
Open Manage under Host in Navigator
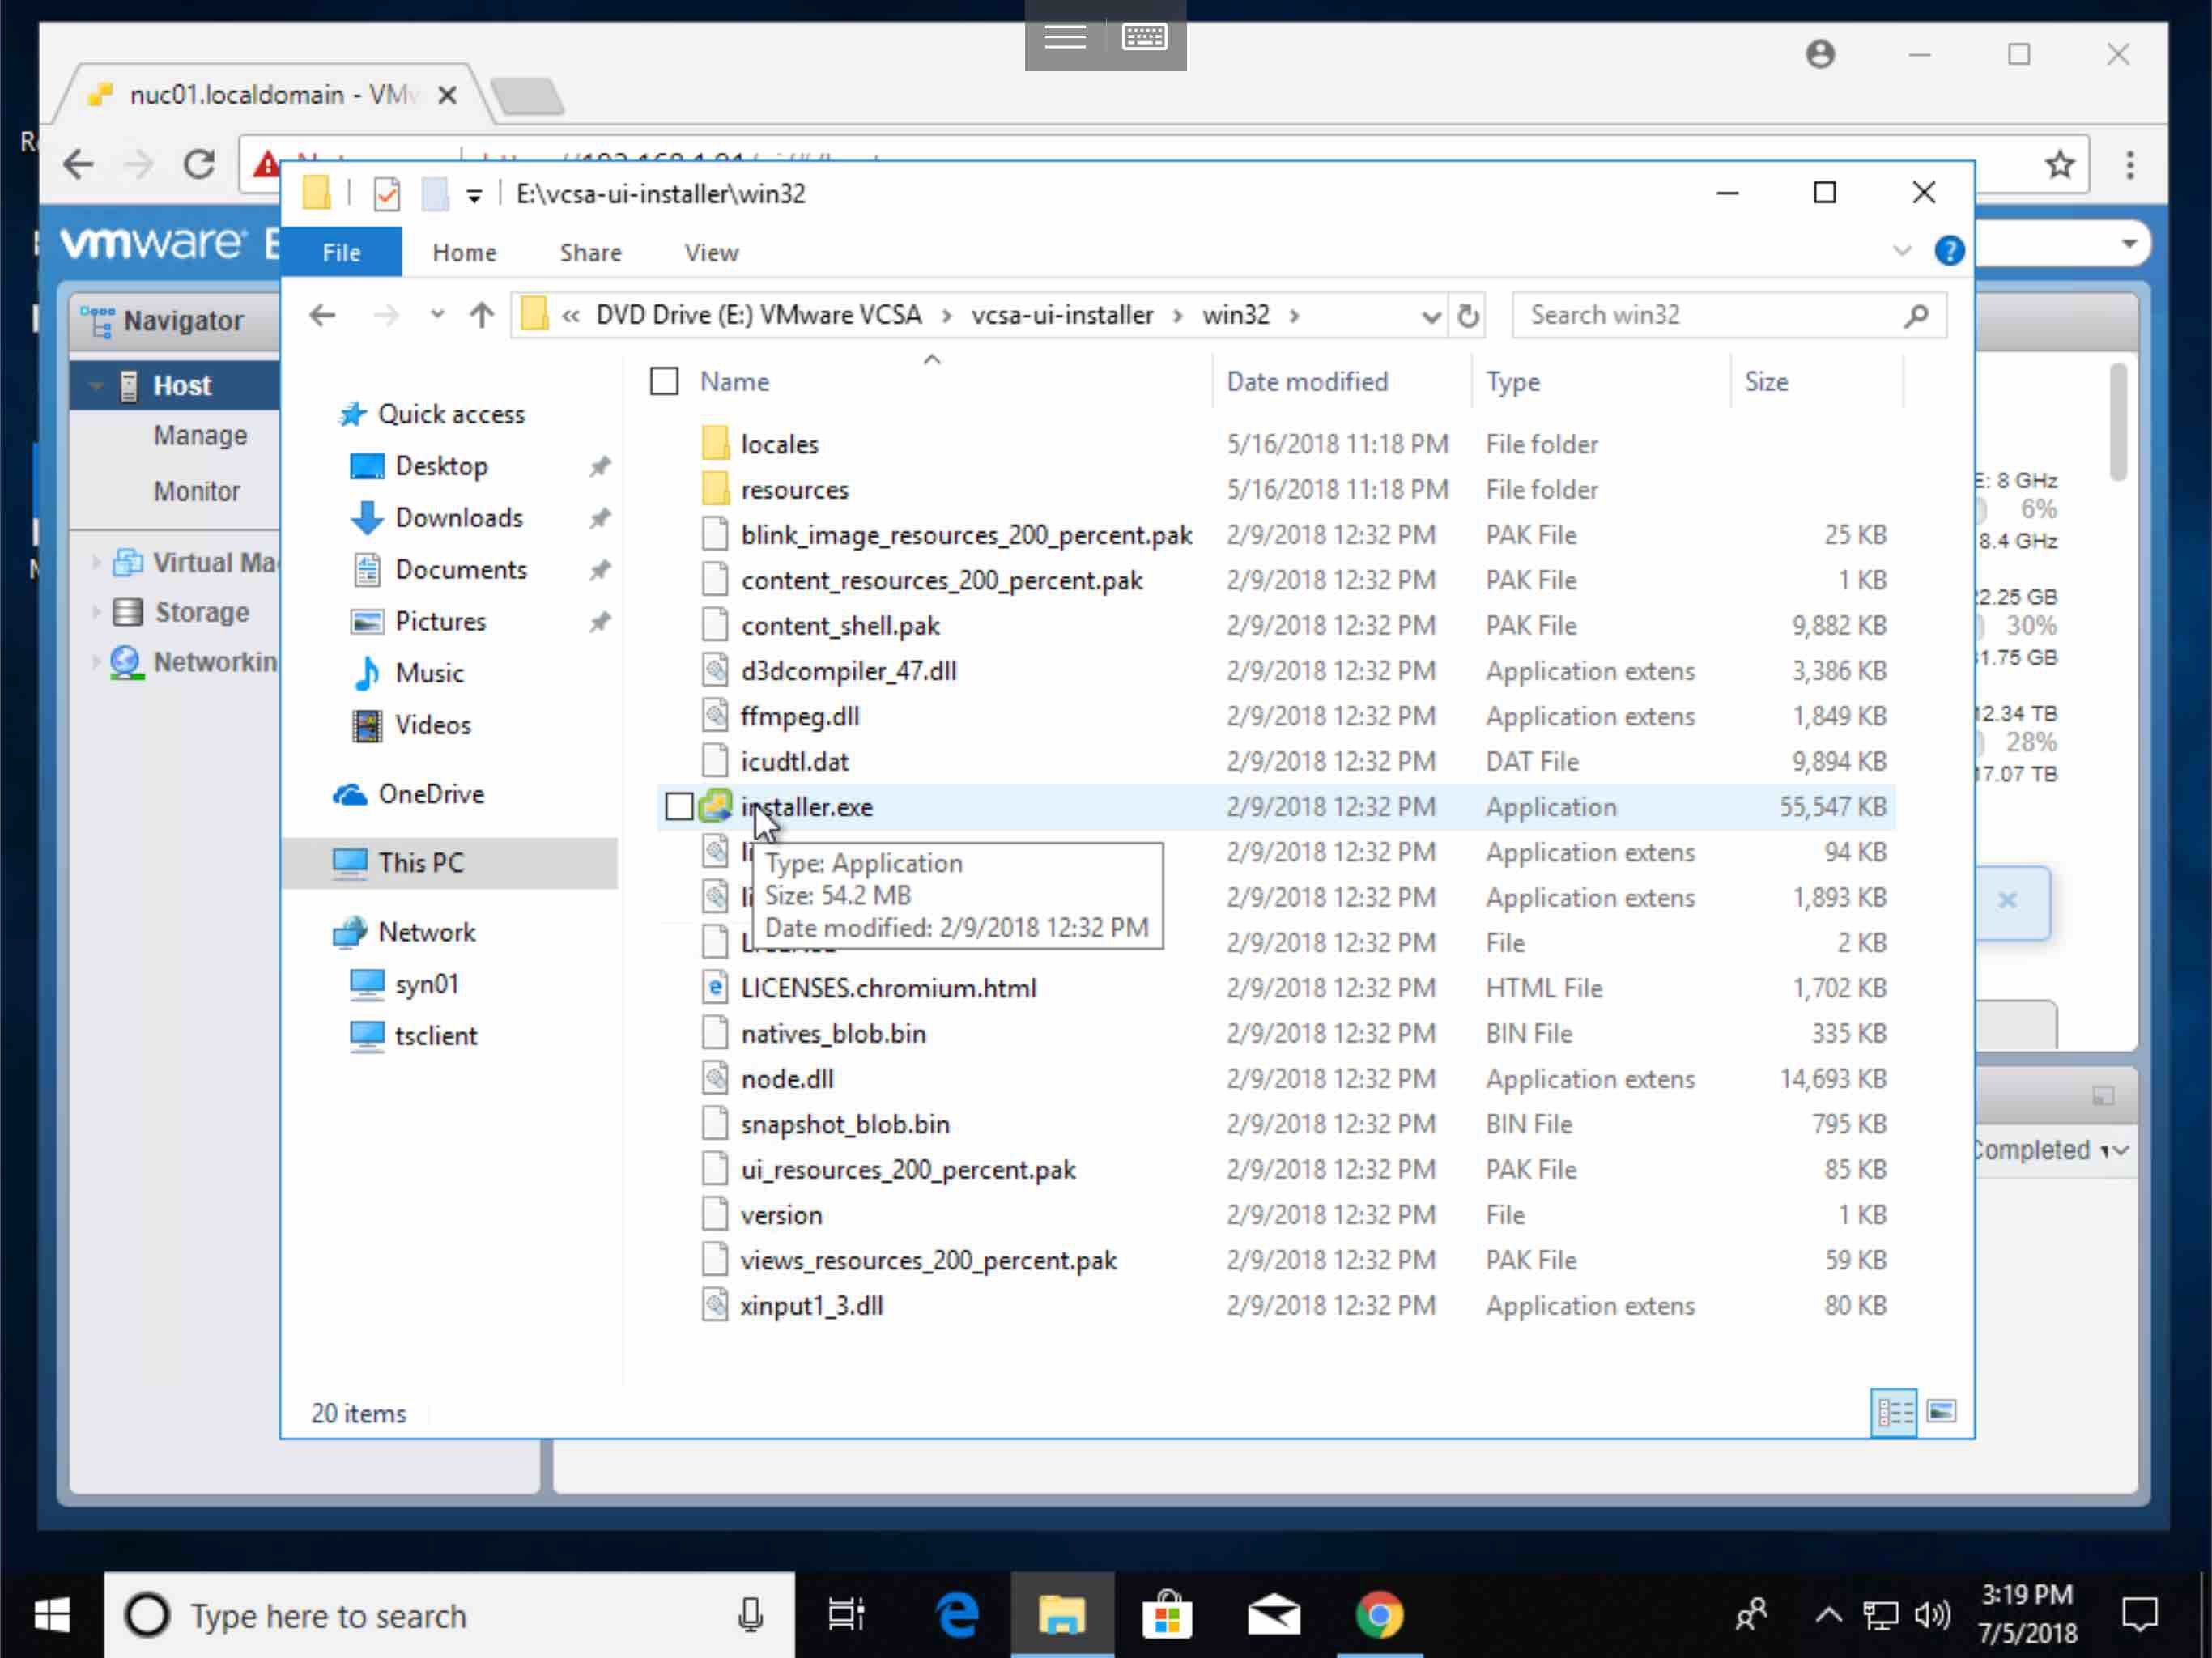coord(200,436)
